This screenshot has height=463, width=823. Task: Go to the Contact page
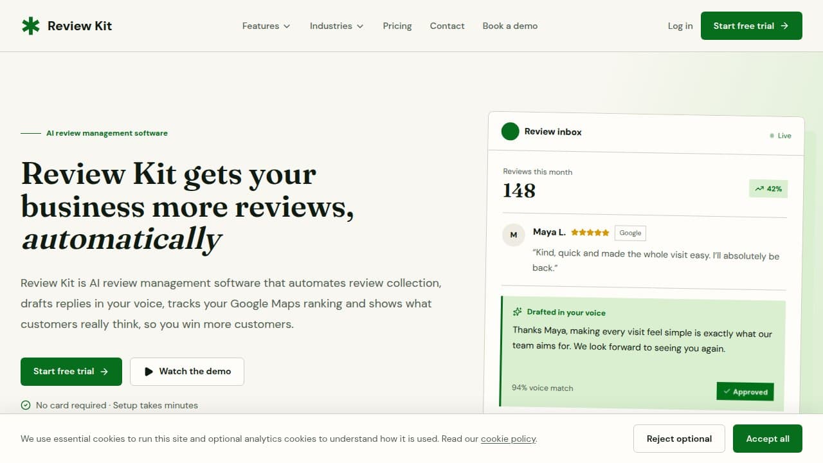pyautogui.click(x=447, y=26)
